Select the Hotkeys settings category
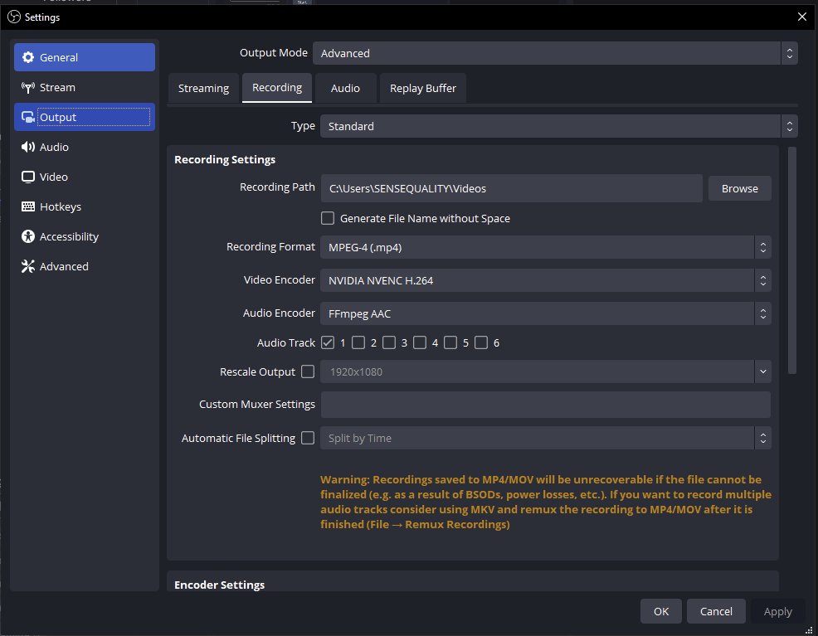The width and height of the screenshot is (818, 636). coord(85,206)
